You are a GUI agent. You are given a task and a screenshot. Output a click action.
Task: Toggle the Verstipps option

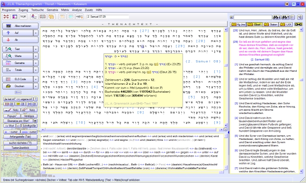point(29,116)
